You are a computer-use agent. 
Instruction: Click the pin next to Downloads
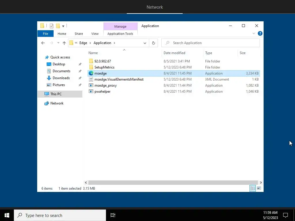pos(80,78)
